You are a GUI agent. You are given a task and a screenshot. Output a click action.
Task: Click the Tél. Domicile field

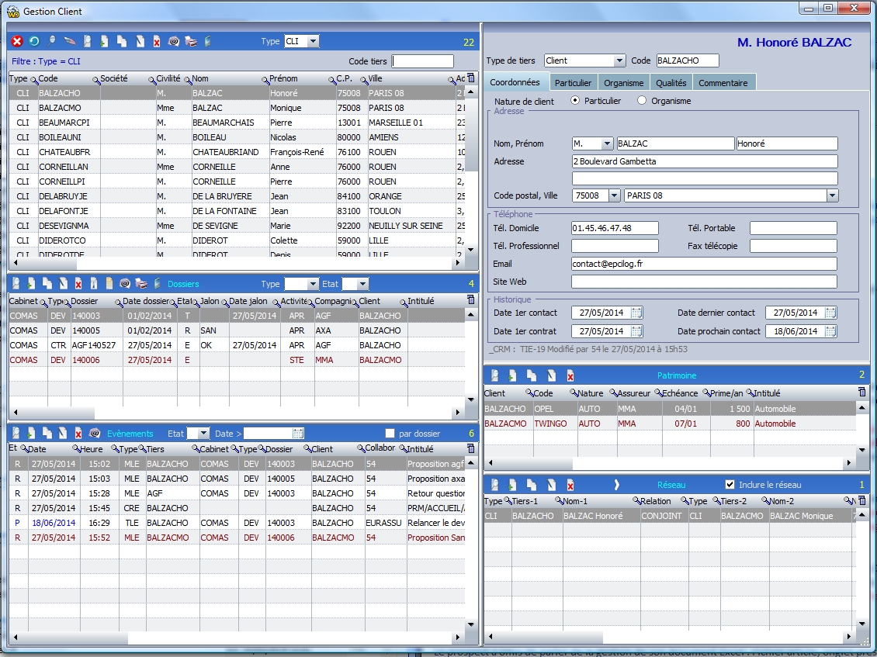point(615,228)
